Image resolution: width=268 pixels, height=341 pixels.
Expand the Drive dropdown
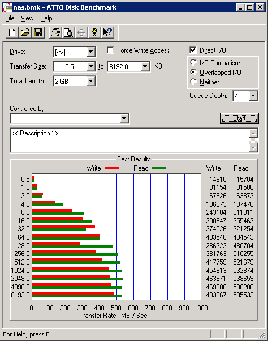click(x=90, y=52)
